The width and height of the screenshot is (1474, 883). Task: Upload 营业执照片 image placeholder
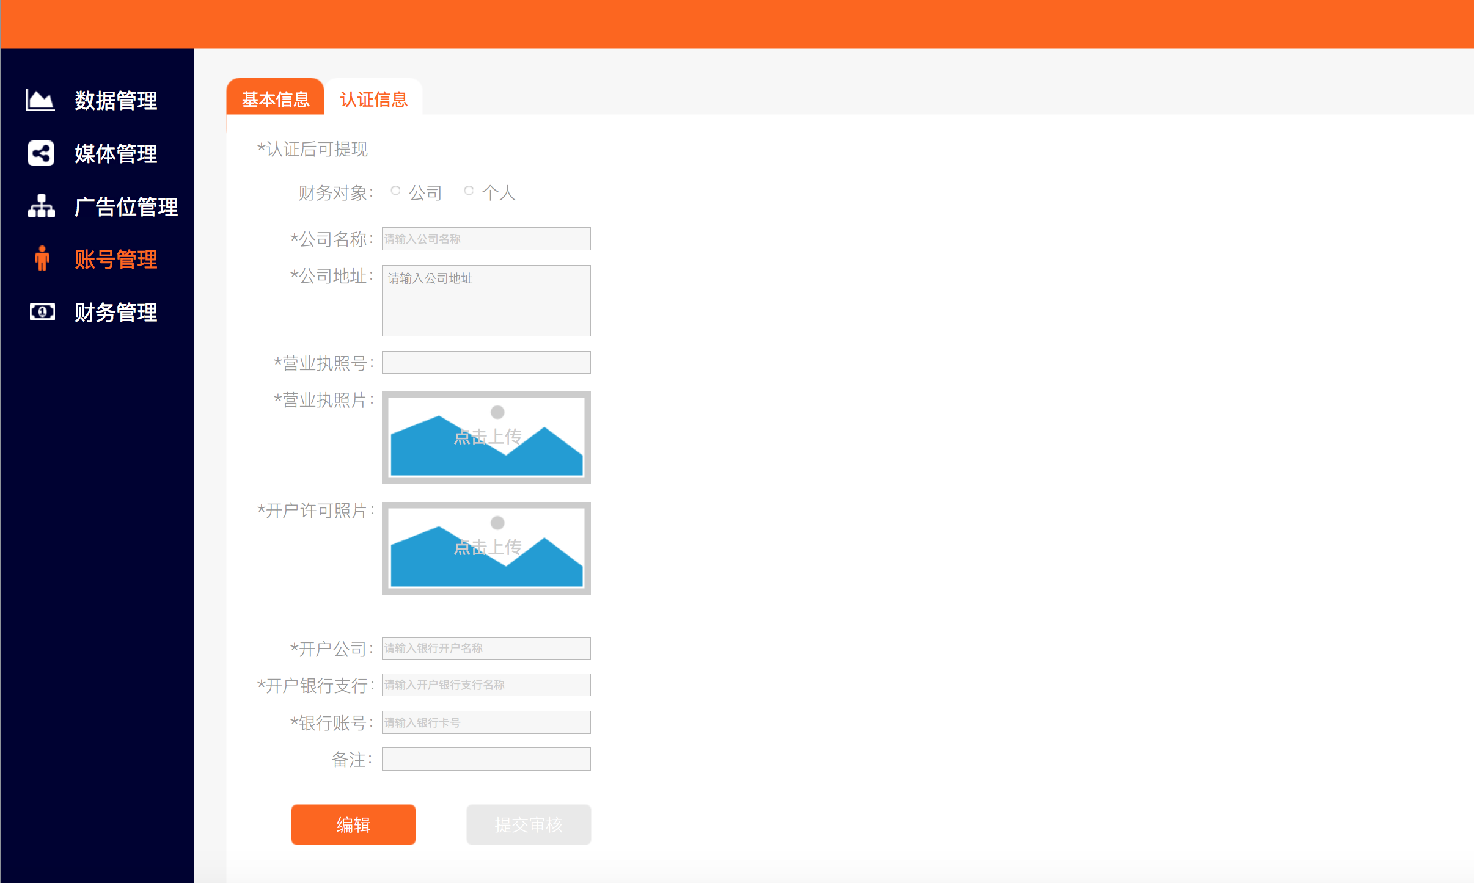coord(486,437)
